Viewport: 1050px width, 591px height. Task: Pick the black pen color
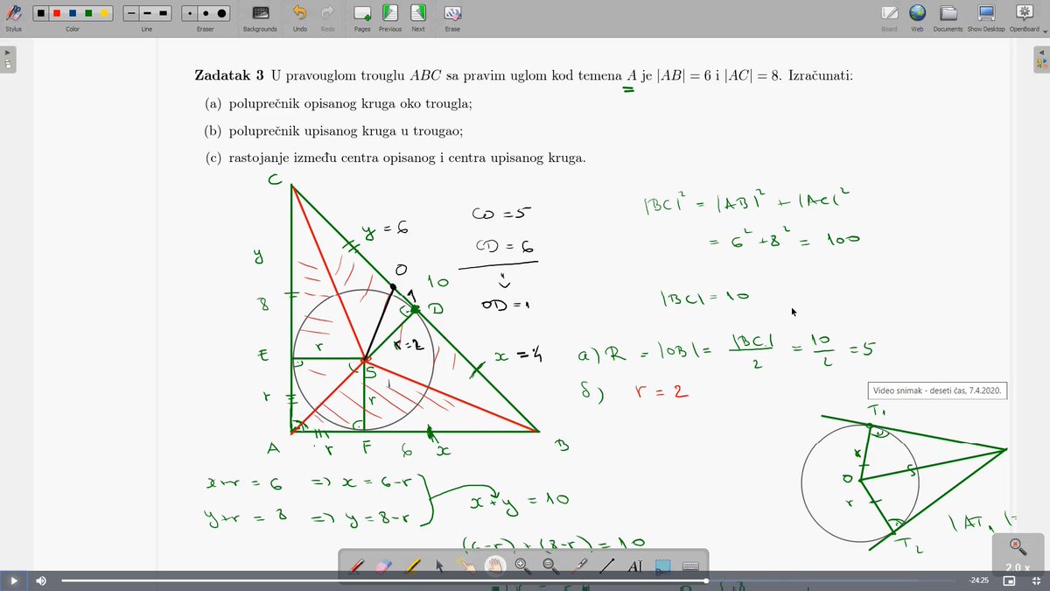(x=43, y=14)
